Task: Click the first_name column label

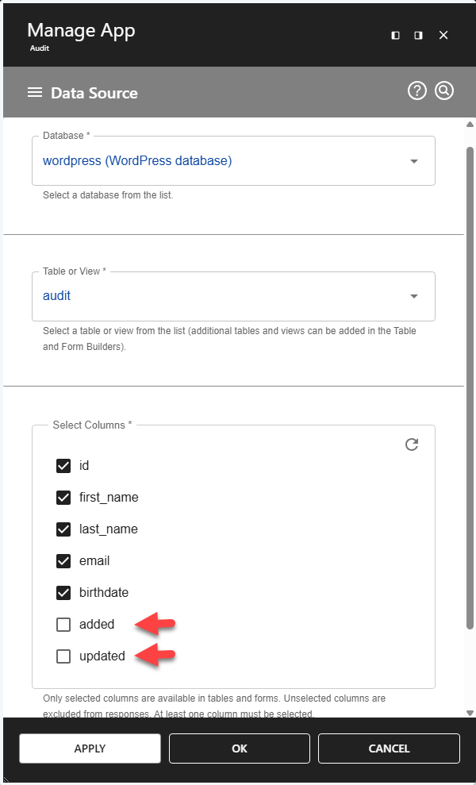Action: (109, 498)
